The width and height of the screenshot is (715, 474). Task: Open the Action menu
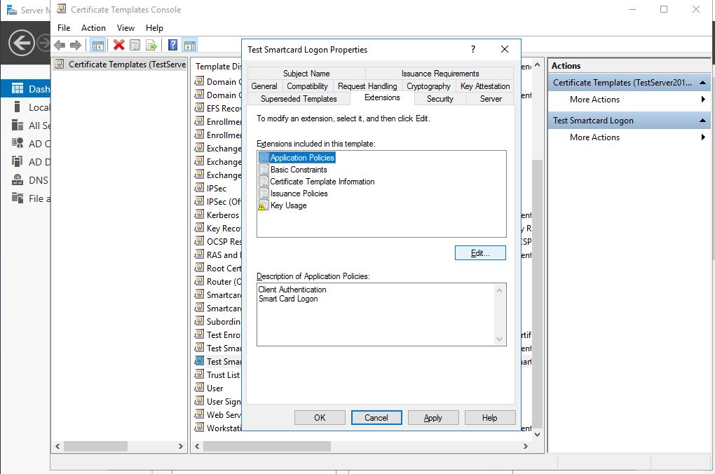pyautogui.click(x=93, y=28)
